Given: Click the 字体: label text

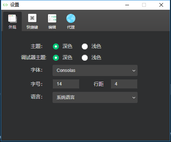Looking at the screenshot, I should [x=37, y=70].
